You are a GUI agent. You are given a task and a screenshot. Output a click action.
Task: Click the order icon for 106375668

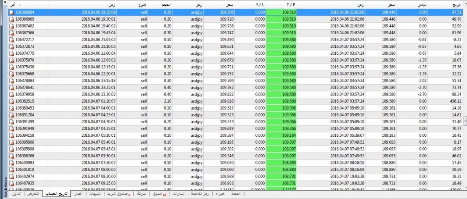pyautogui.click(x=11, y=74)
